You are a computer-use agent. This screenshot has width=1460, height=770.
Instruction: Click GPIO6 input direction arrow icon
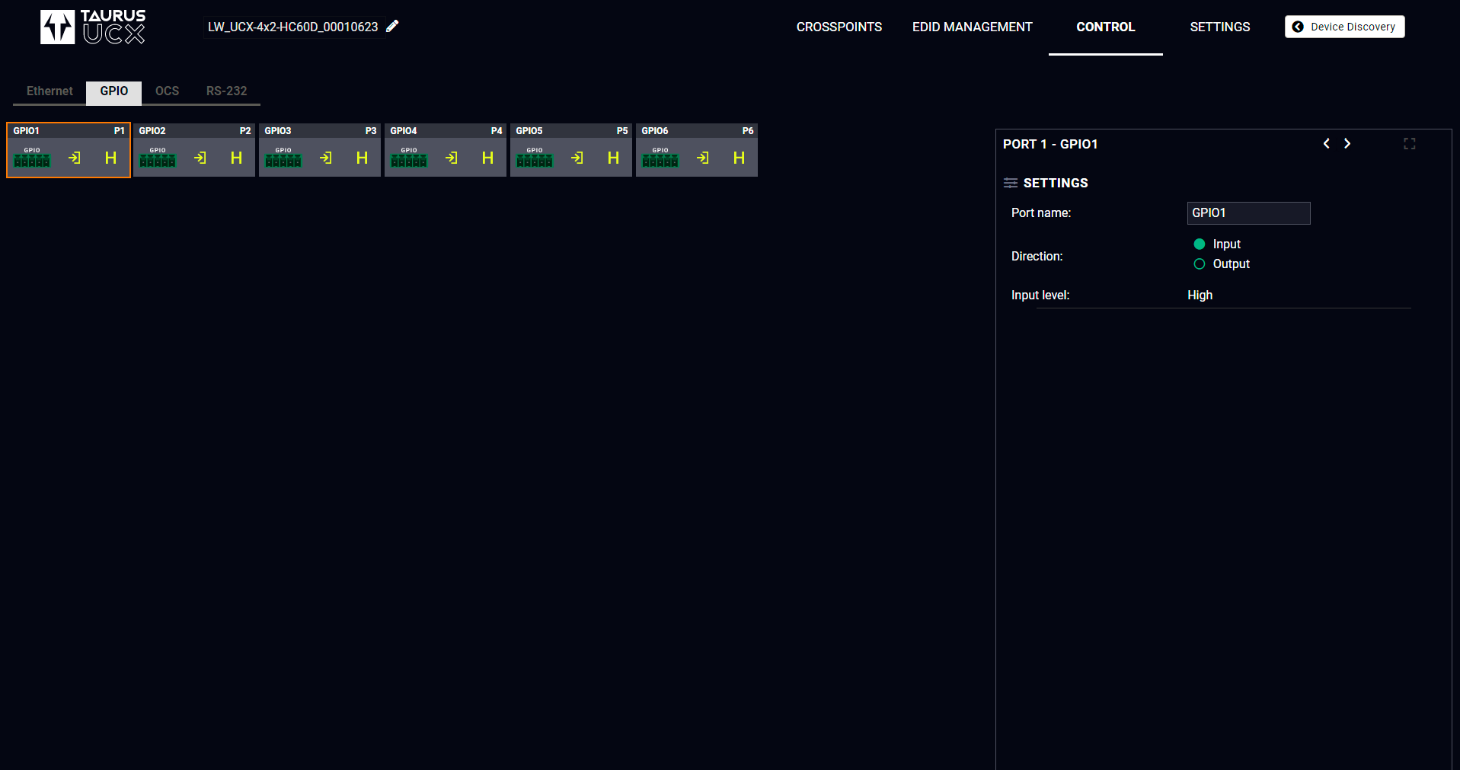point(703,158)
